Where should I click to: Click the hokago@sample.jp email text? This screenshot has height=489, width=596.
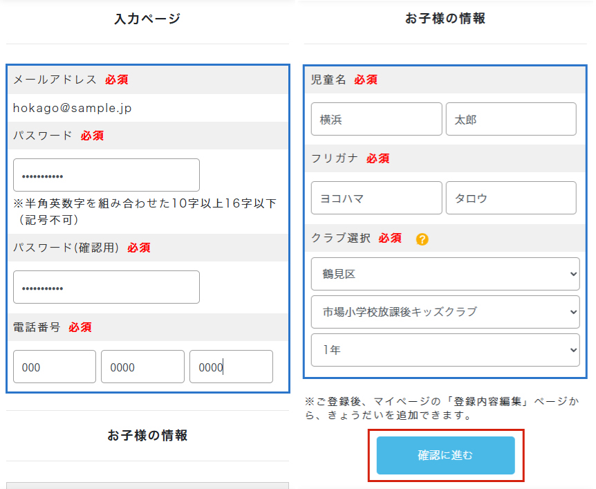coord(72,108)
